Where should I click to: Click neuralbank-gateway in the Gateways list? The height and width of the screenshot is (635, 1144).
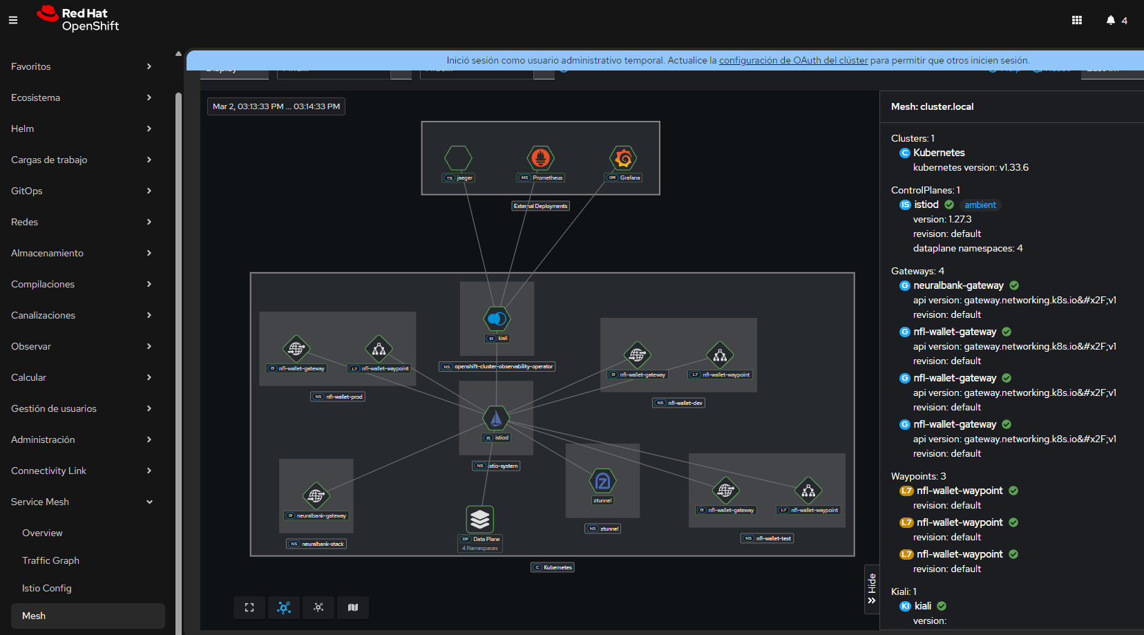point(958,285)
